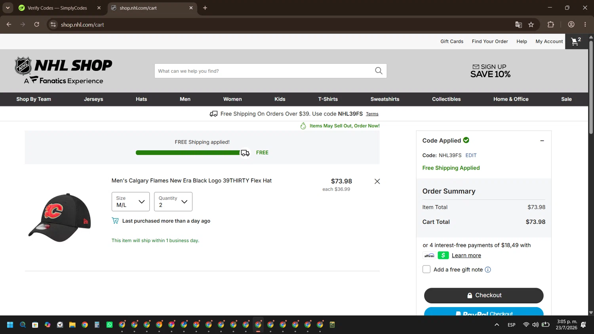Open the Chrome three-dot menu
Viewport: 594px width, 334px height.
585,25
